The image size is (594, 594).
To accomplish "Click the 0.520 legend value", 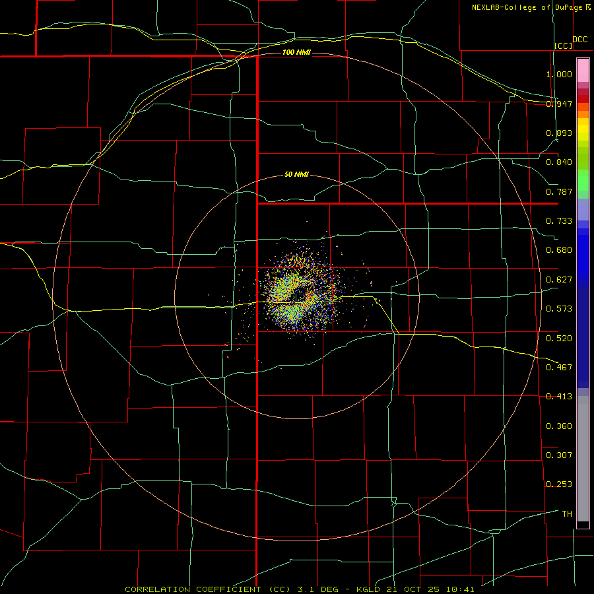I will [559, 339].
